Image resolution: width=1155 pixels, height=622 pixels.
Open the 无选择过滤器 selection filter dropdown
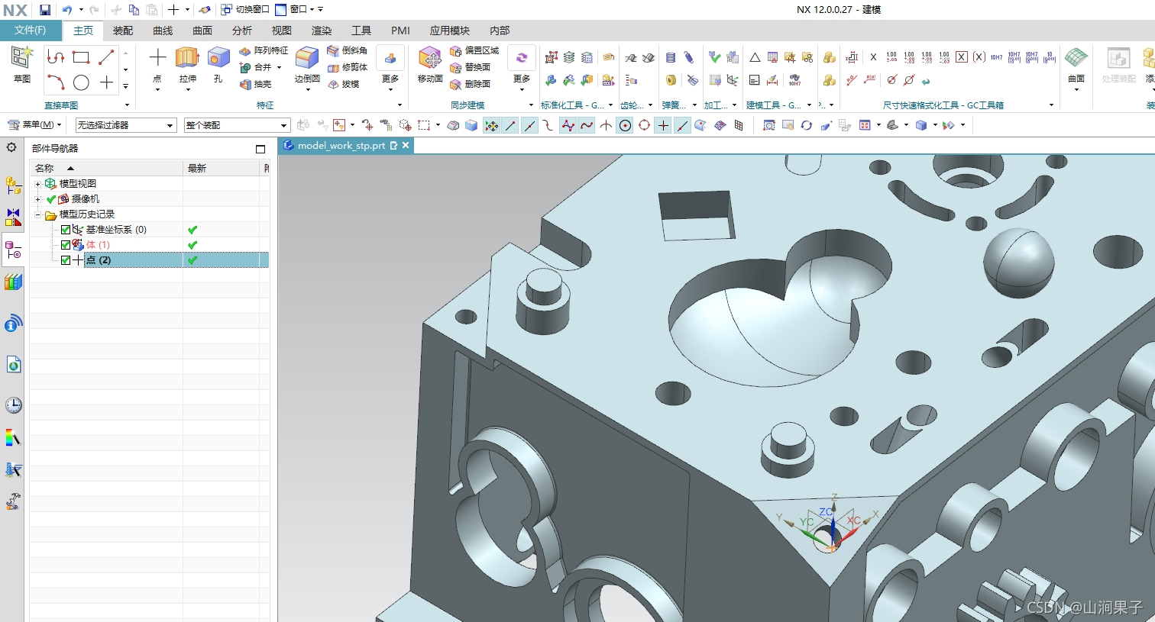pyautogui.click(x=126, y=125)
